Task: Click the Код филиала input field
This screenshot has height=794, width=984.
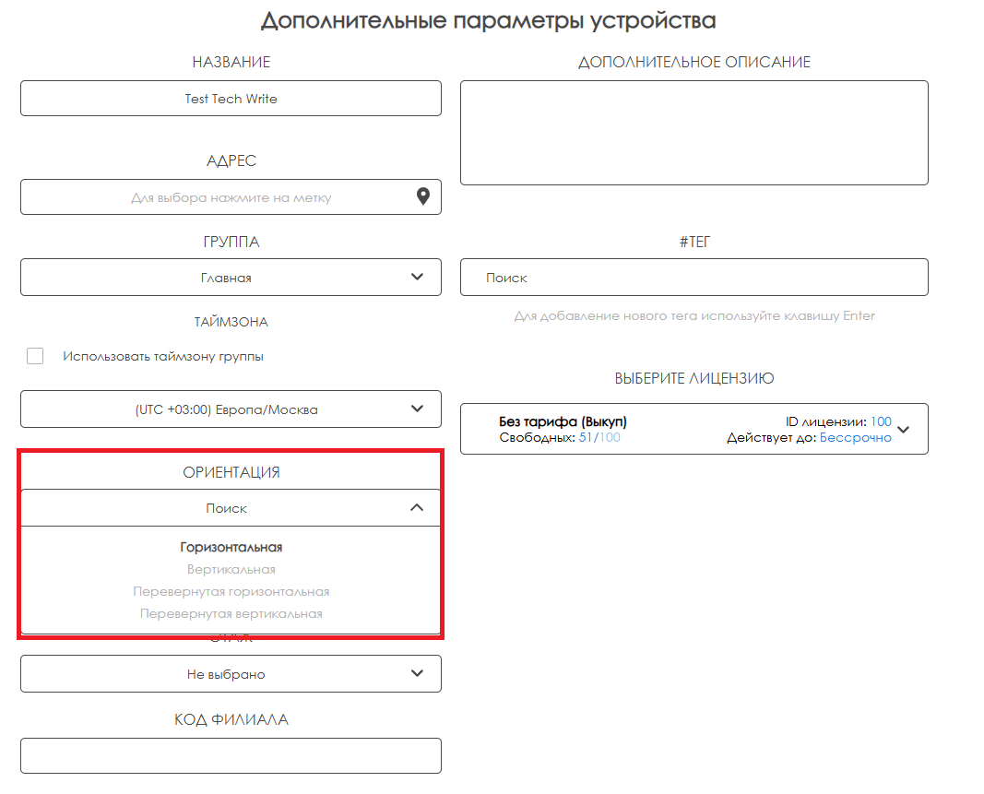Action: coord(231,755)
